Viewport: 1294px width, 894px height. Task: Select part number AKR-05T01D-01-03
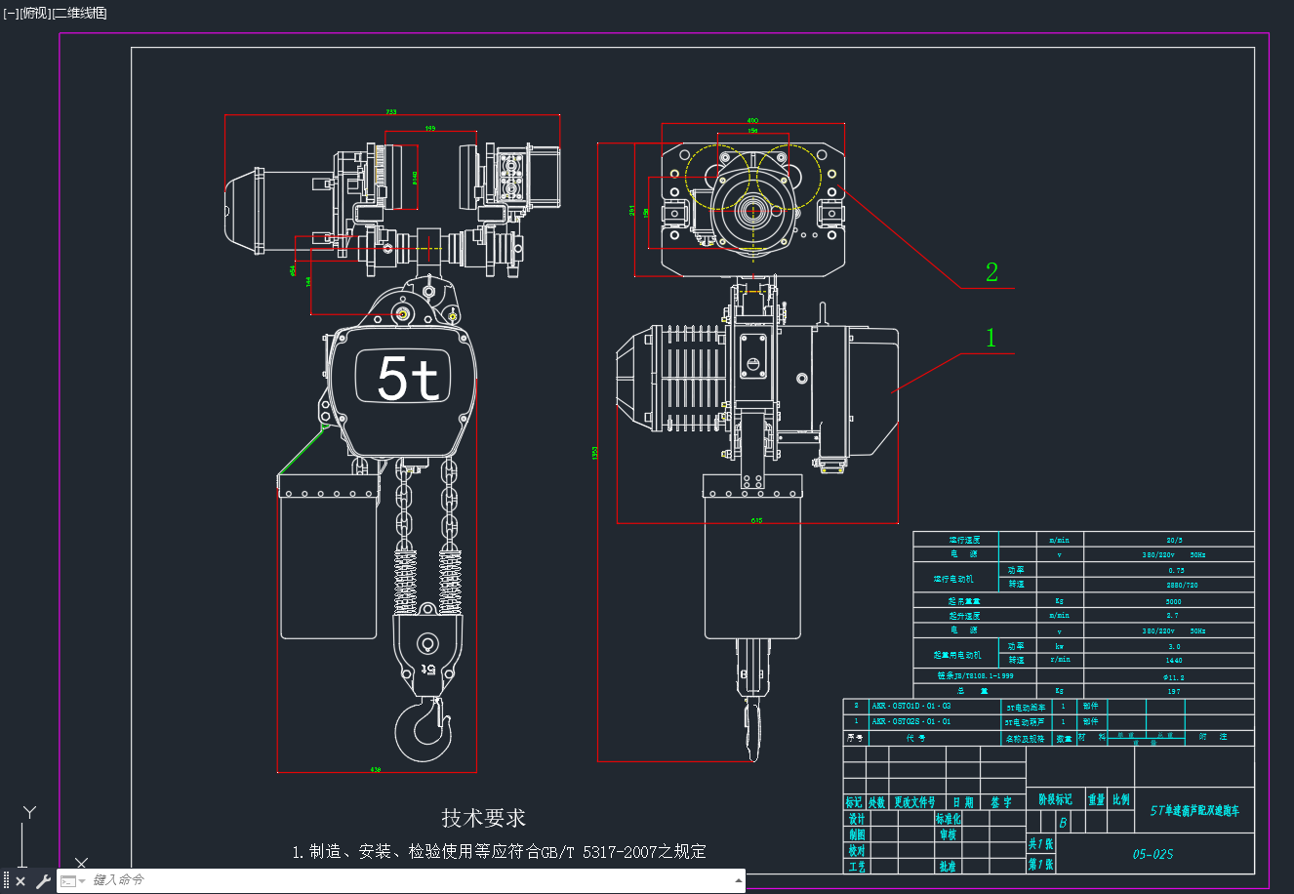[911, 706]
